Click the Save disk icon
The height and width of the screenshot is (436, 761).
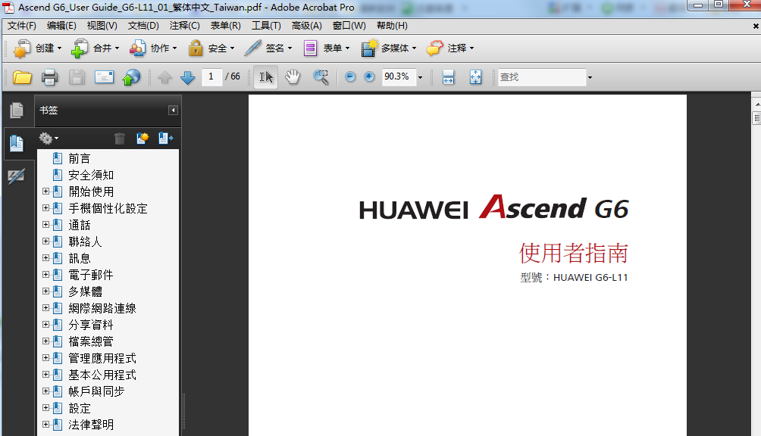click(x=77, y=77)
